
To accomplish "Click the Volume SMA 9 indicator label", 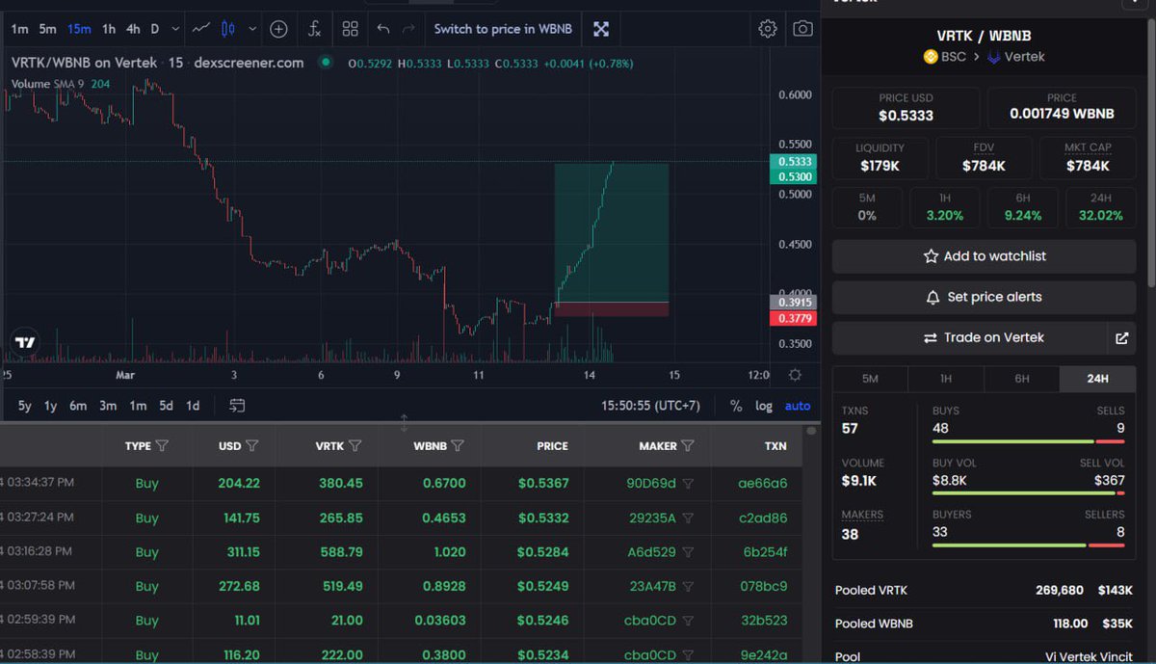I will point(60,84).
